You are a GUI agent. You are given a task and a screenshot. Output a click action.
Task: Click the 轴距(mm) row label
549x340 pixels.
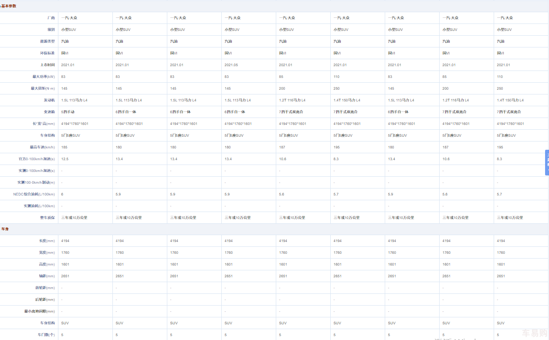click(x=47, y=276)
